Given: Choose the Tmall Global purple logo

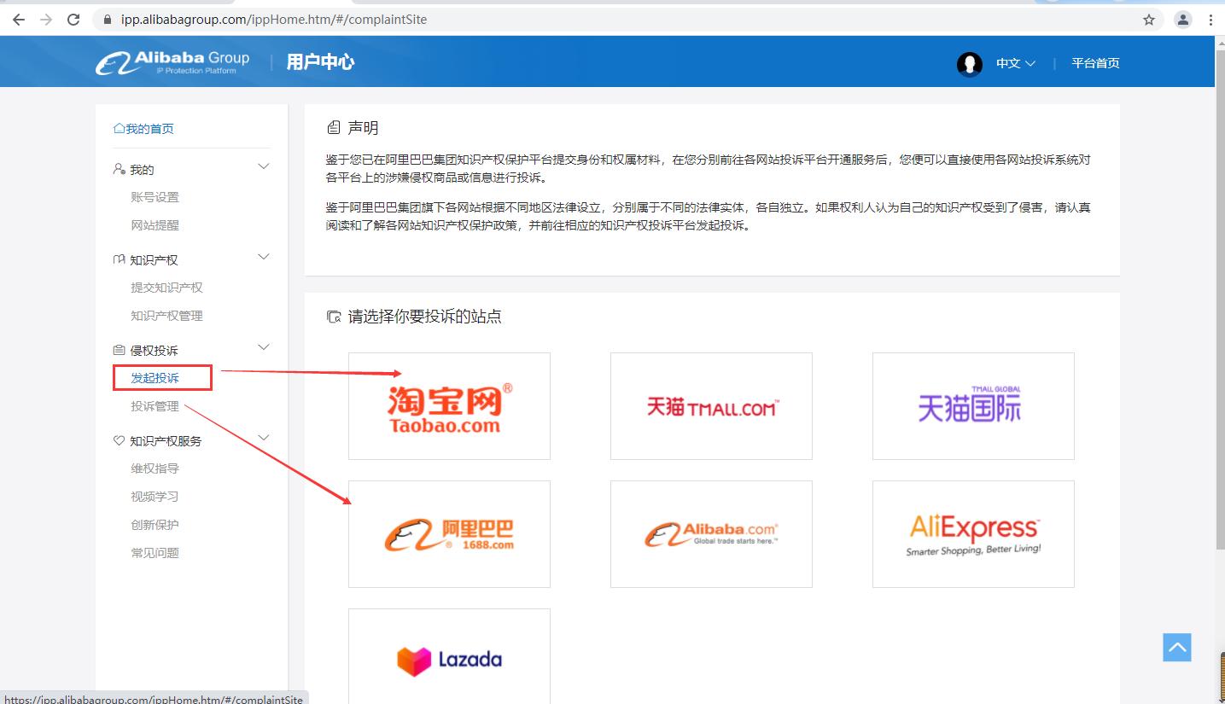Looking at the screenshot, I should click(x=972, y=405).
